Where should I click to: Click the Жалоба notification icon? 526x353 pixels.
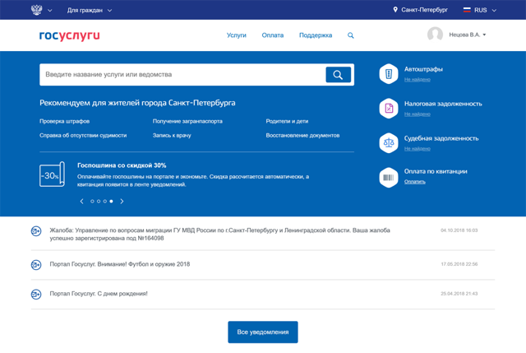tap(36, 231)
